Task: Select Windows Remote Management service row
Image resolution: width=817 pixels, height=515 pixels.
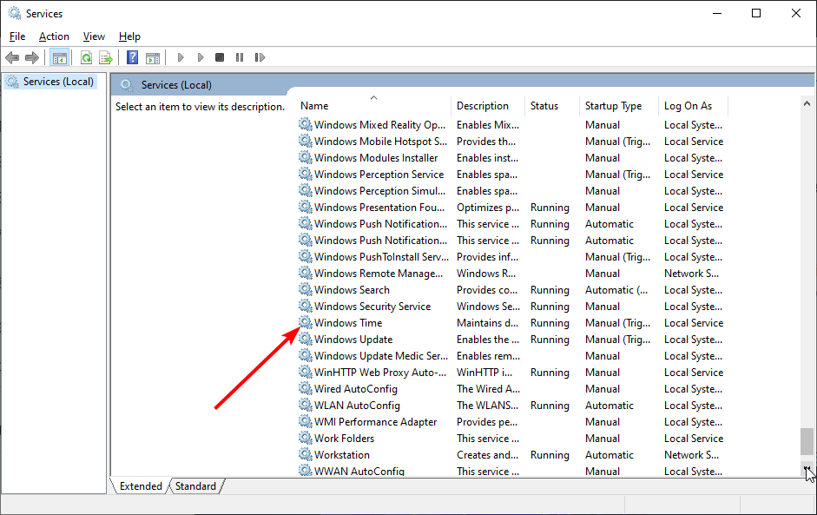Action: (x=511, y=274)
